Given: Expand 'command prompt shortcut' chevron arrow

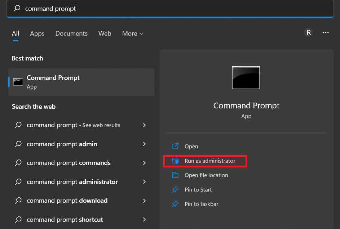Looking at the screenshot, I should point(144,220).
